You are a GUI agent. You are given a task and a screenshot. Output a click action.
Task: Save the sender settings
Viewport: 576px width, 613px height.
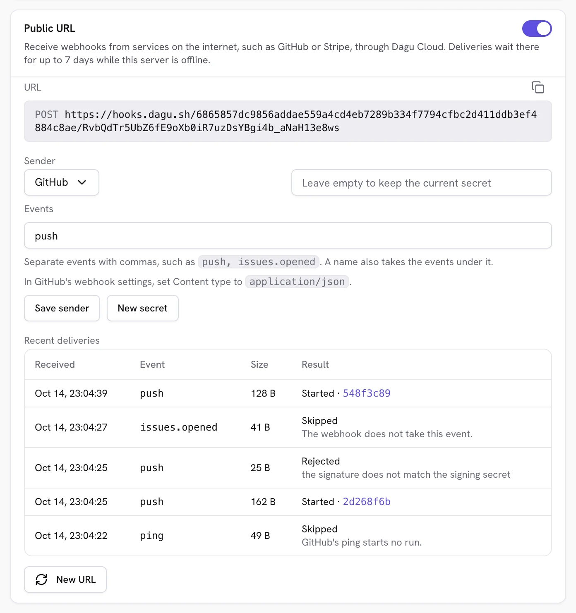62,308
